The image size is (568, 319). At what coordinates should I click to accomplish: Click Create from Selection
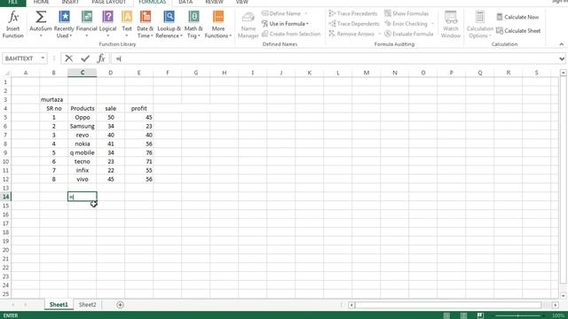[291, 34]
